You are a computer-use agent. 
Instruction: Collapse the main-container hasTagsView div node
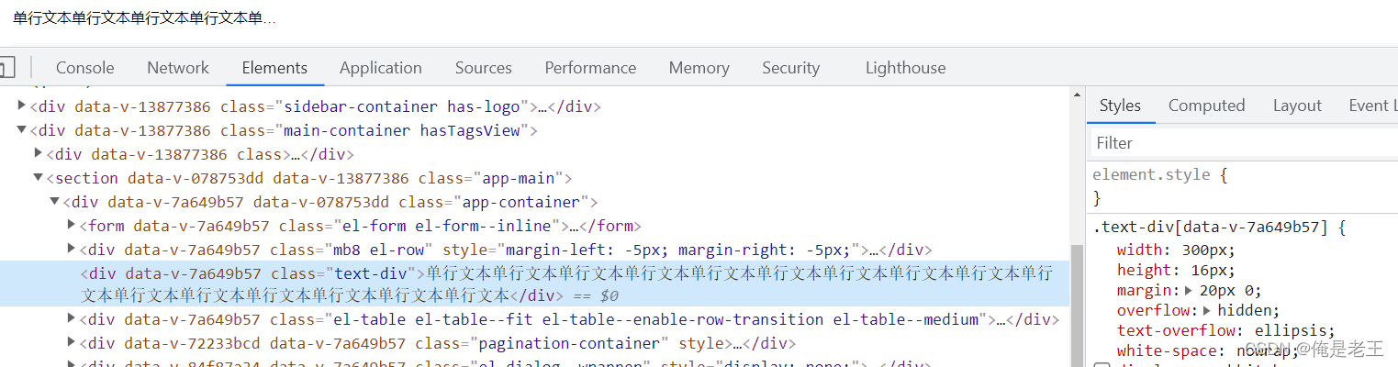22,129
